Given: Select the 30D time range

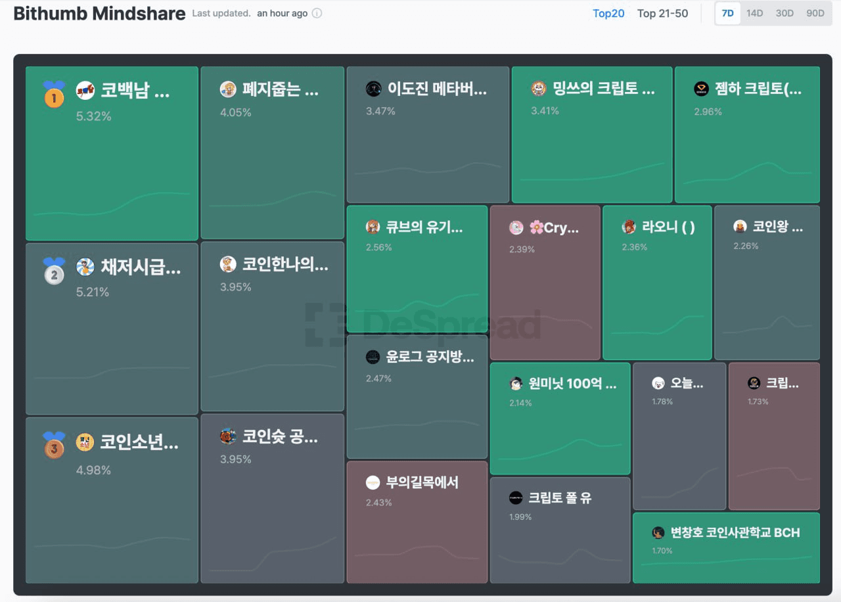Looking at the screenshot, I should [784, 13].
